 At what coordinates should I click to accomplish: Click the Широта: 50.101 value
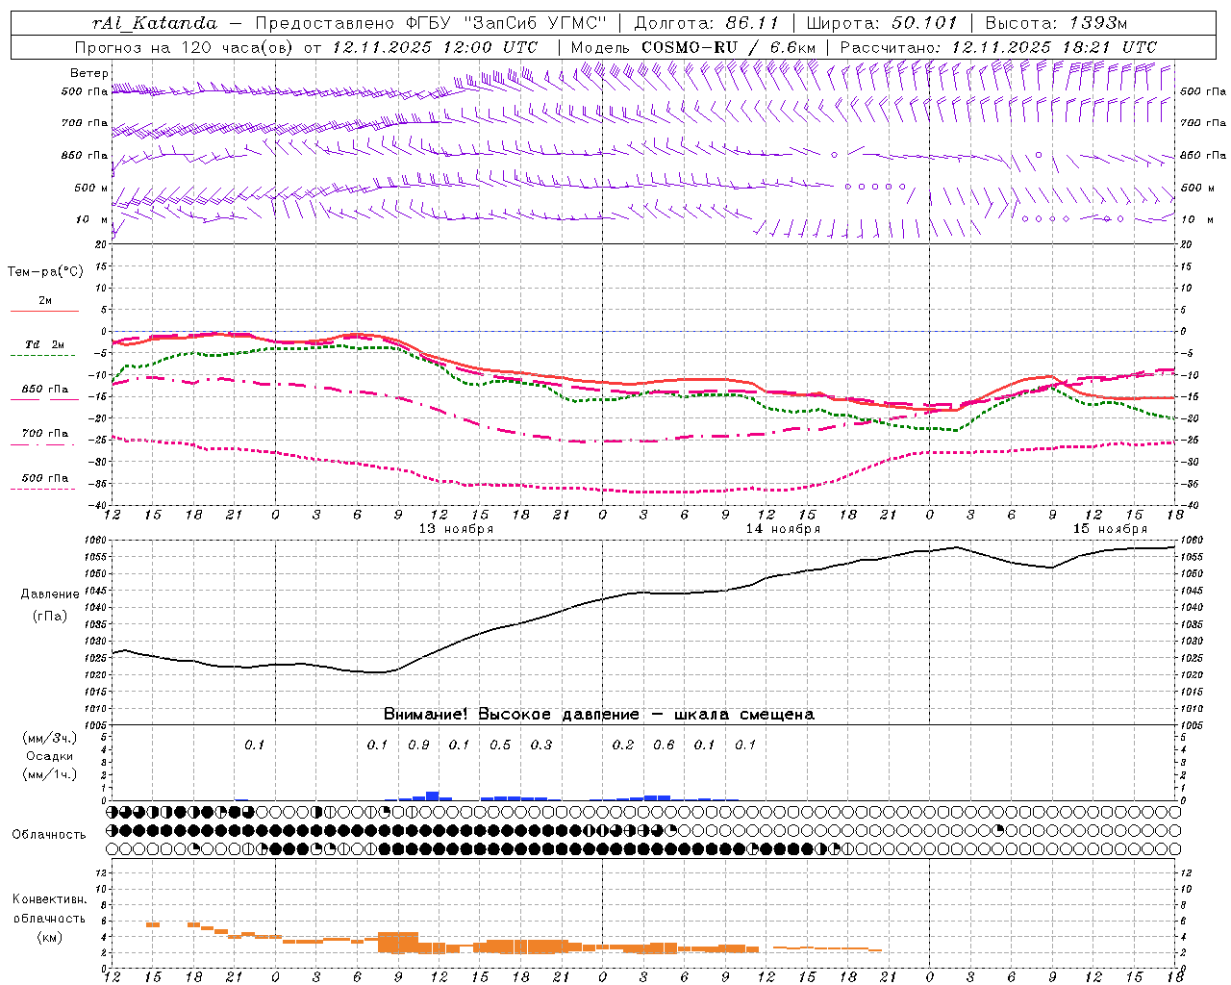tap(882, 23)
